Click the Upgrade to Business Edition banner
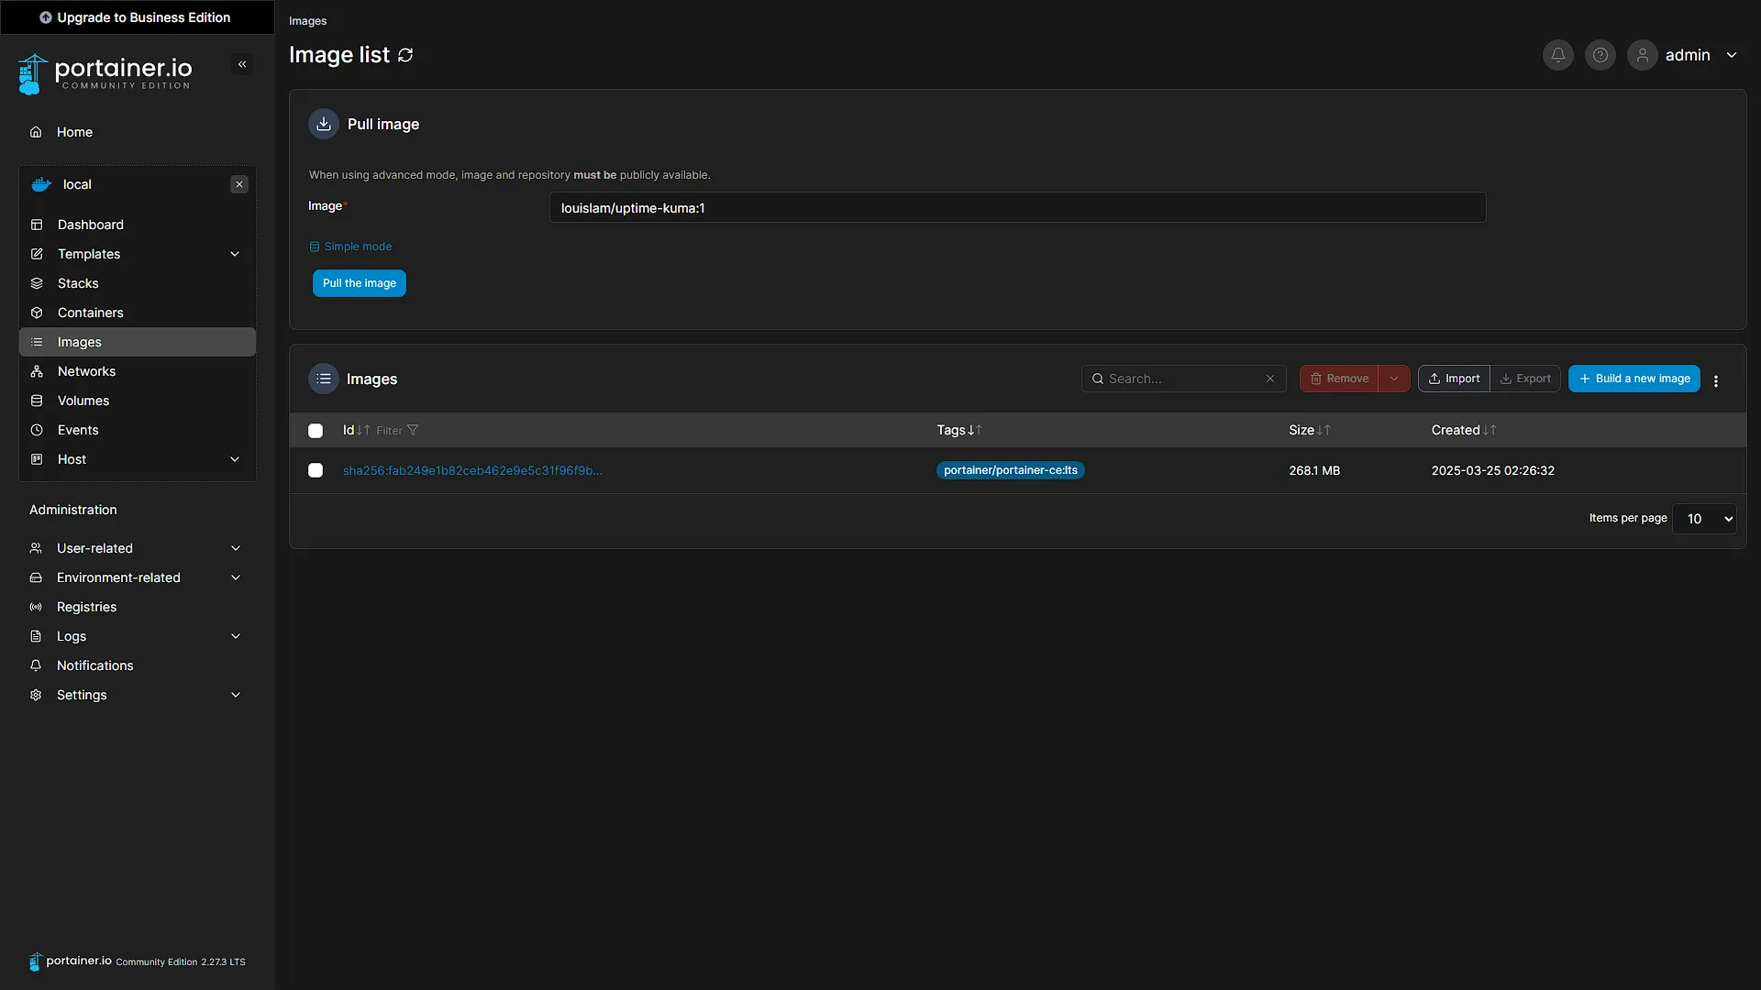The width and height of the screenshot is (1761, 990). point(136,17)
